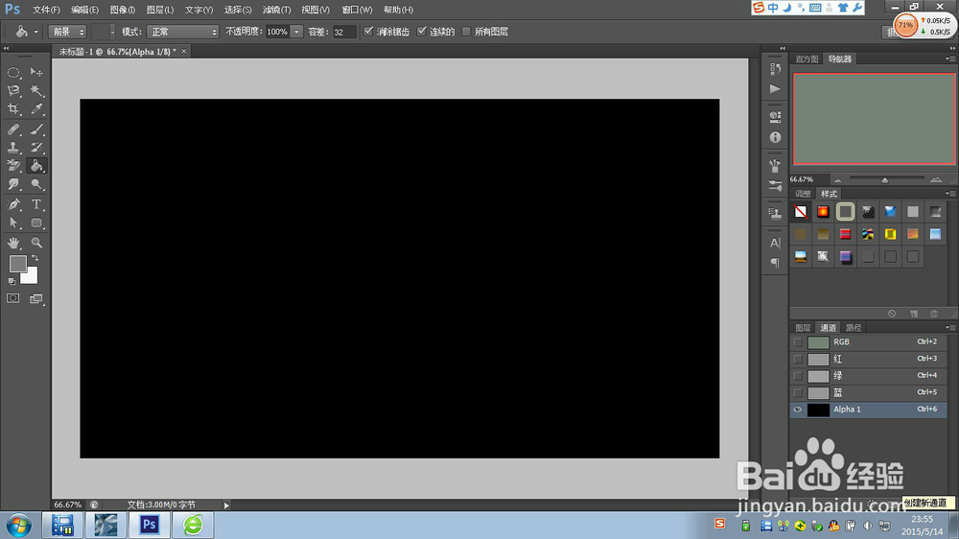The width and height of the screenshot is (959, 539).
Task: Hide the Alpha 1 channel
Action: tap(798, 410)
